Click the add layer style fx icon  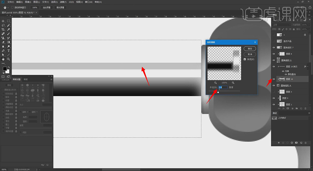[x=283, y=108]
